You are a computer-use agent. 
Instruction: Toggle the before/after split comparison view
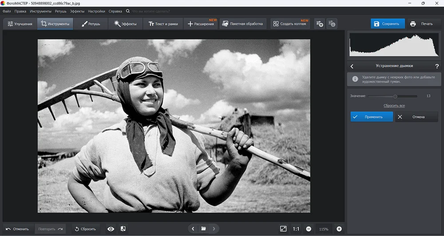click(x=123, y=229)
